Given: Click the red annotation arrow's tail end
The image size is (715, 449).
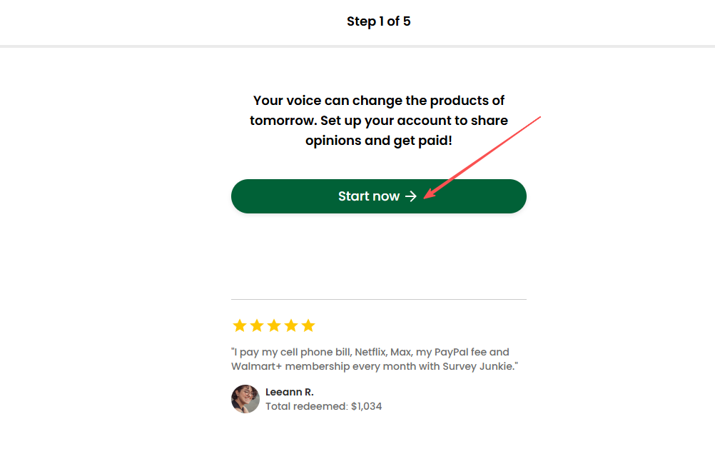Looking at the screenshot, I should (x=540, y=116).
